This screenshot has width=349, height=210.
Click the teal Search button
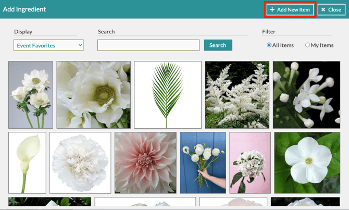coord(218,45)
